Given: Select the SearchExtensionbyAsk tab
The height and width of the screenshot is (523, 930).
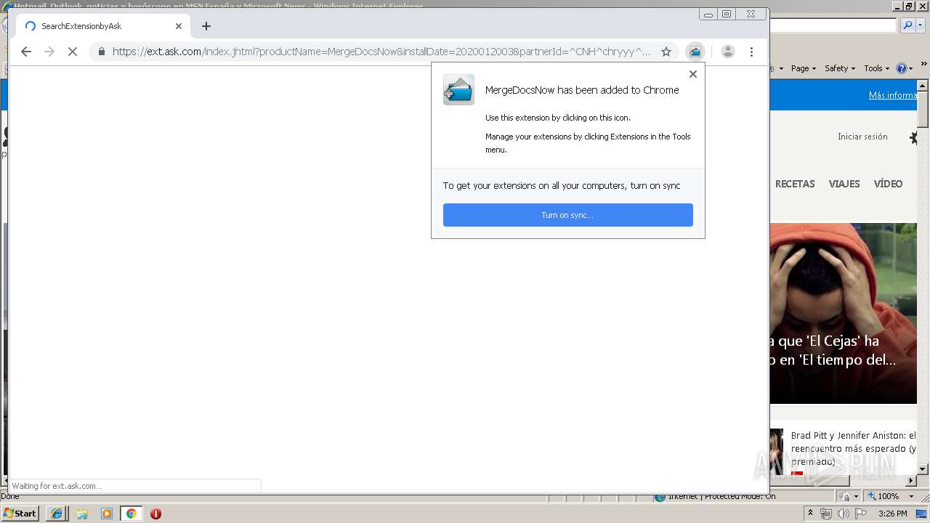Looking at the screenshot, I should [102, 26].
